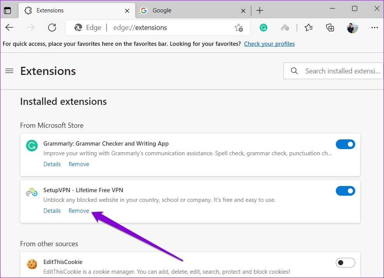
Task: Open the Favorites list icon
Action: point(308,28)
